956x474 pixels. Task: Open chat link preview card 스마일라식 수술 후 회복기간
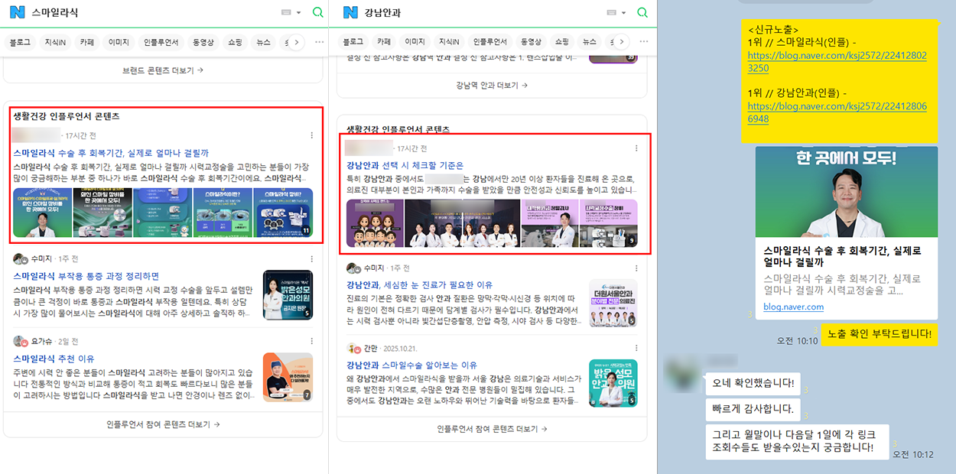[847, 232]
